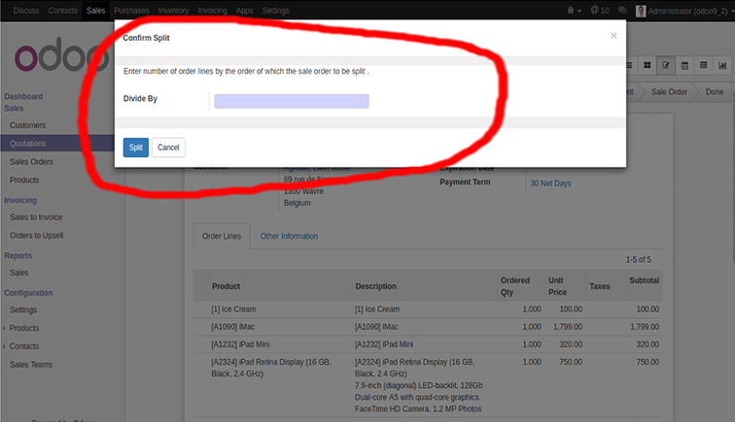735x422 pixels.
Task: Go to Quotations in the sidebar
Action: [x=27, y=144]
